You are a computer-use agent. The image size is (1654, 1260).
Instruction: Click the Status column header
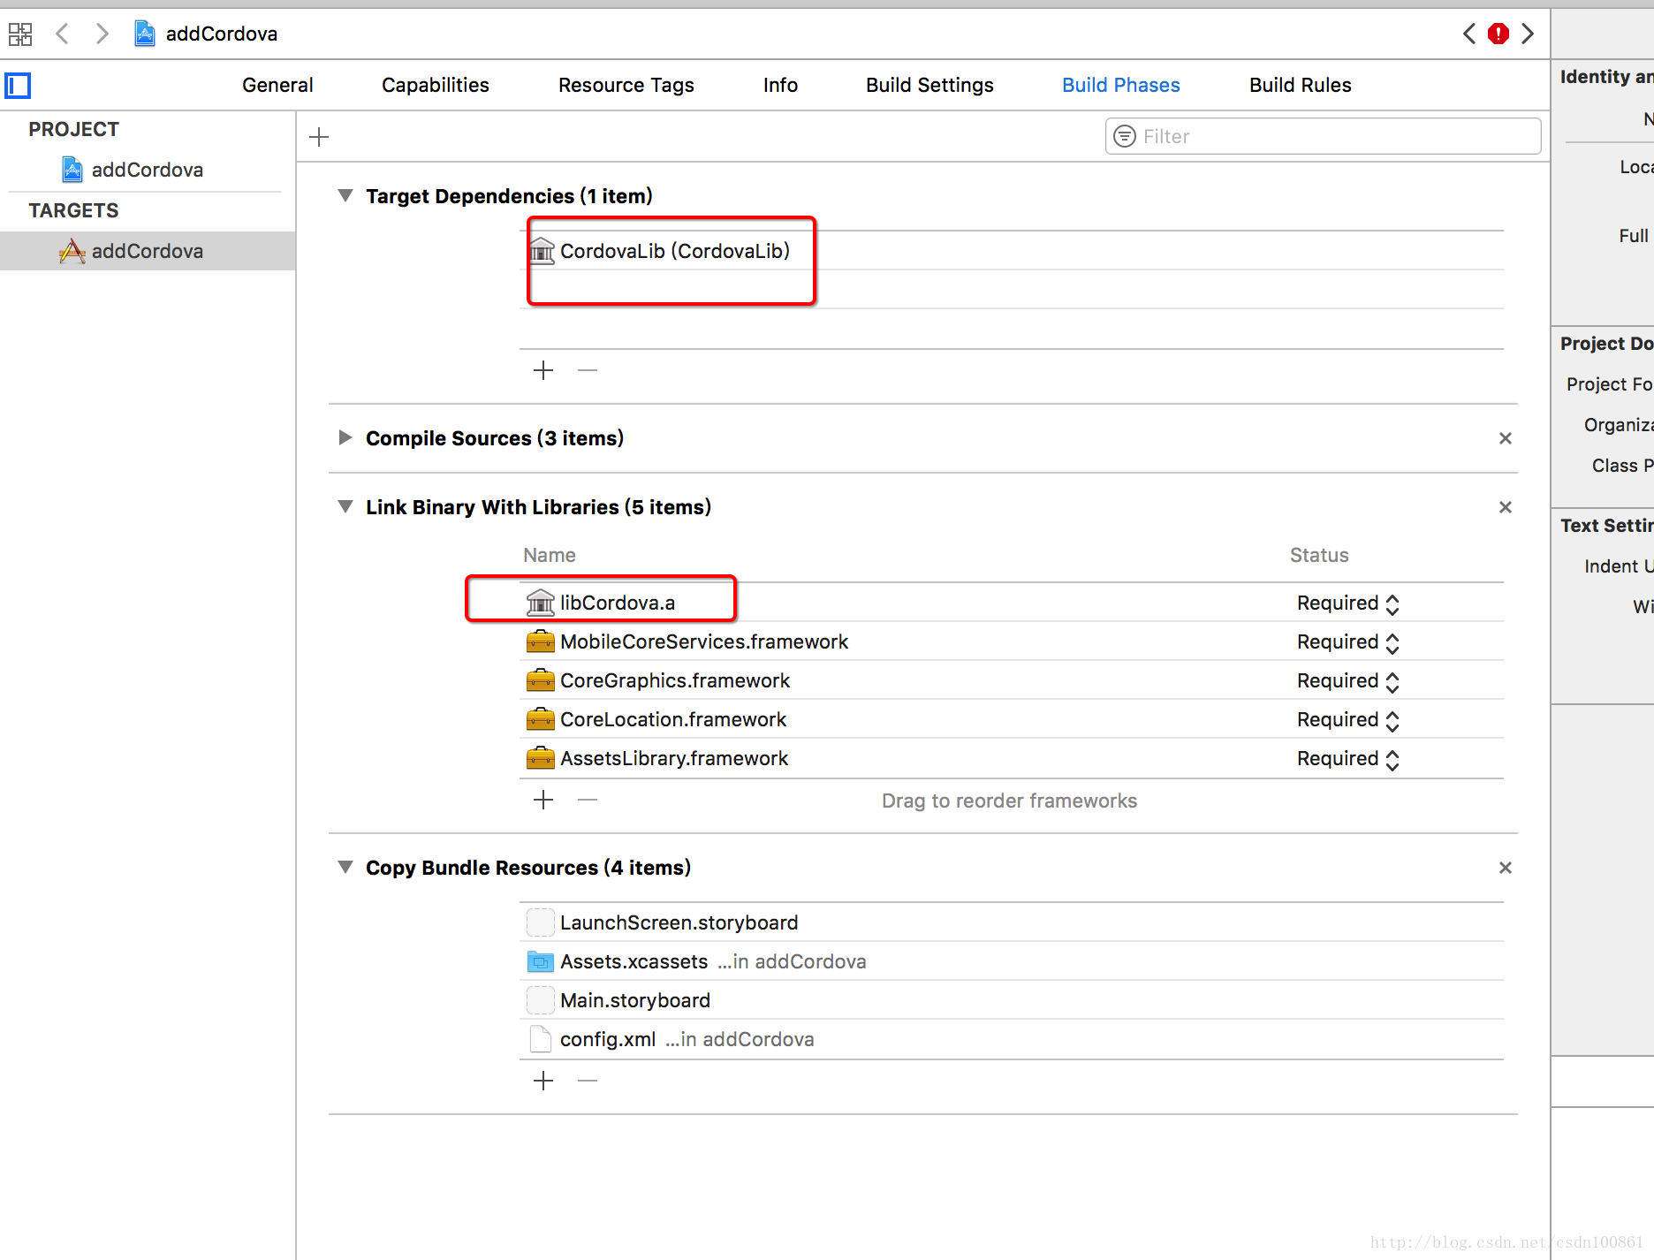coord(1319,555)
